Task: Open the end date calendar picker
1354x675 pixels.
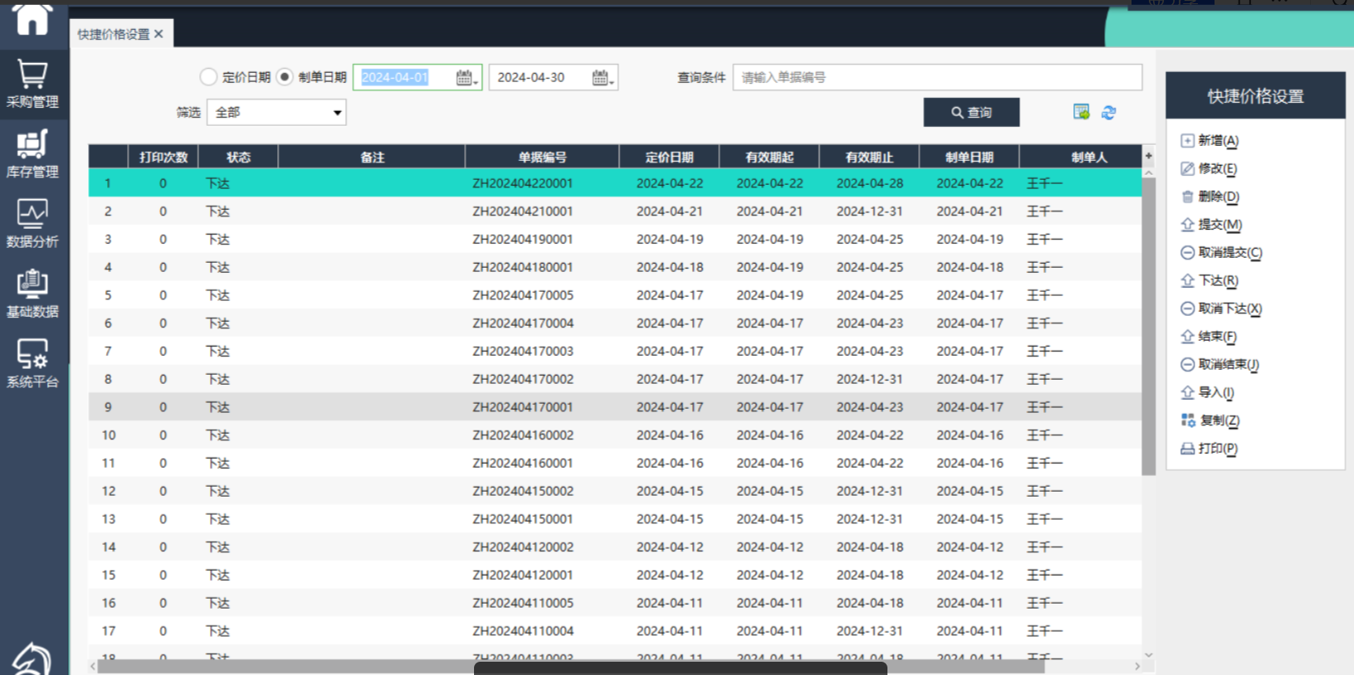Action: 602,78
